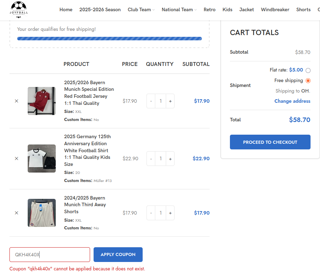Open the Bayern Munich Special Edition Red Jersey link
Viewport: 320px width, 276px height.
(89, 93)
